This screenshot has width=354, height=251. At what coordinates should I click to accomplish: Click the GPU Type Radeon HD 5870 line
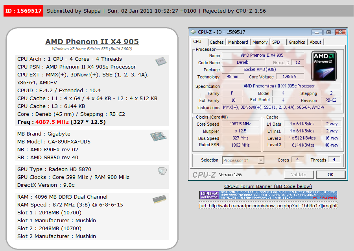[54, 169]
